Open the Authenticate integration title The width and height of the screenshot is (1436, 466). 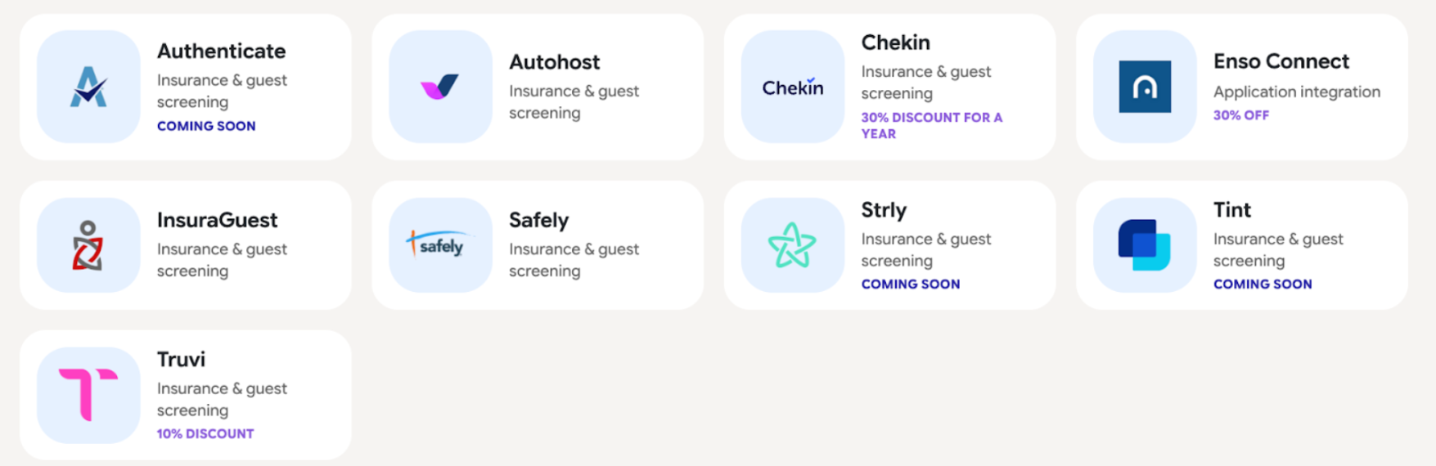[221, 52]
